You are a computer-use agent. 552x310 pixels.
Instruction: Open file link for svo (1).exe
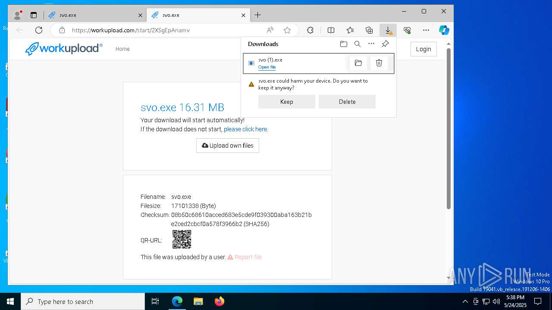[267, 67]
